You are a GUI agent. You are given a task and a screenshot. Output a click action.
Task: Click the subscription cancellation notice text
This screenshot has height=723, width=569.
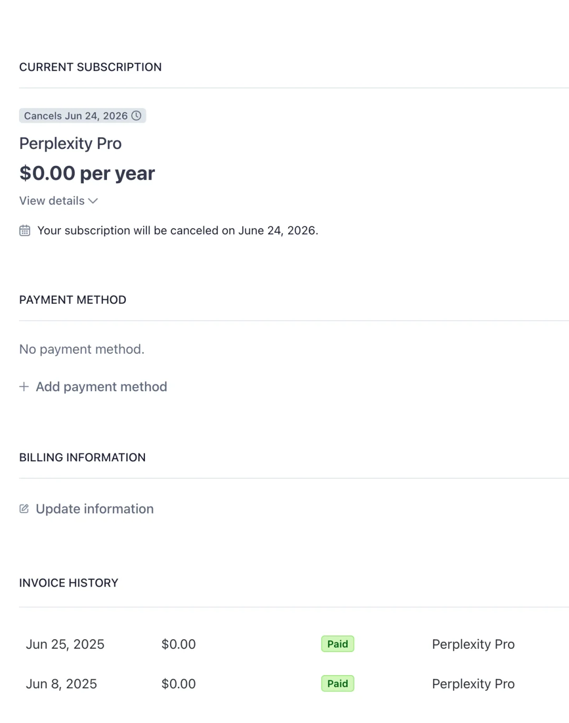tap(178, 231)
